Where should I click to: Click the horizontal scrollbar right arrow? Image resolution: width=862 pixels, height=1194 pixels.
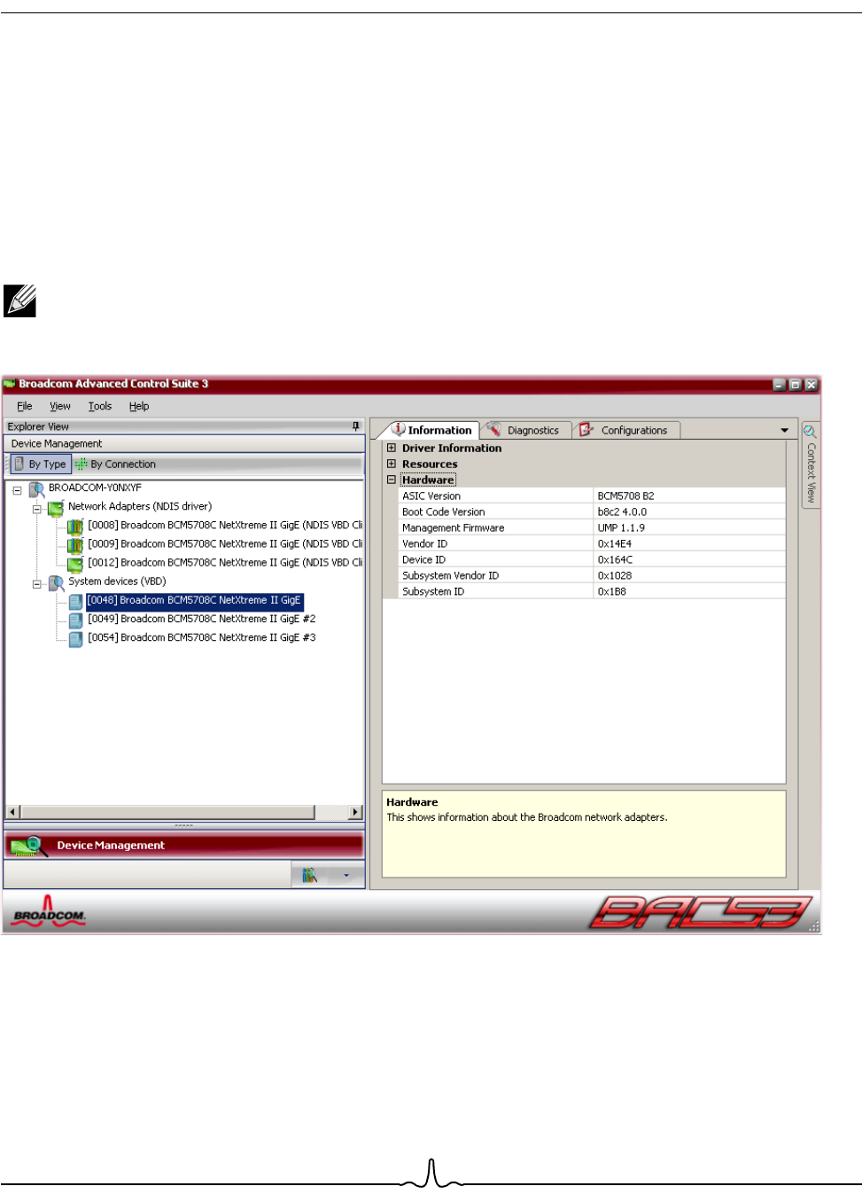pyautogui.click(x=355, y=812)
